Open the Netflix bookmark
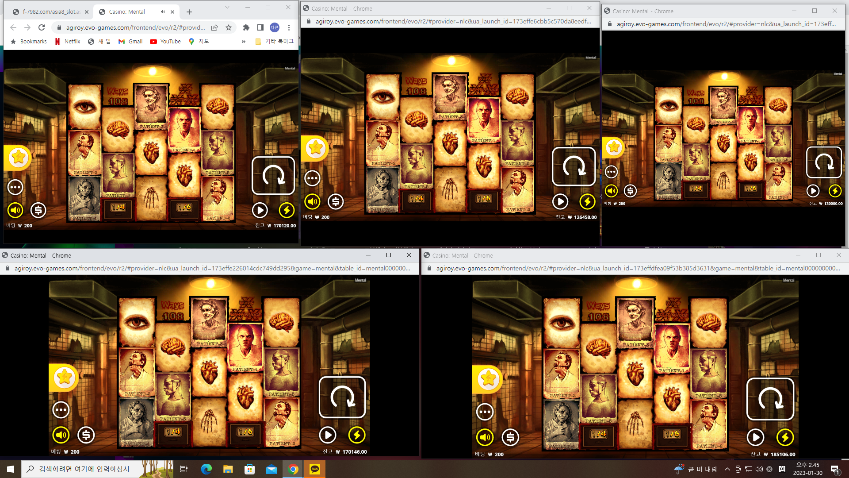 tap(68, 42)
